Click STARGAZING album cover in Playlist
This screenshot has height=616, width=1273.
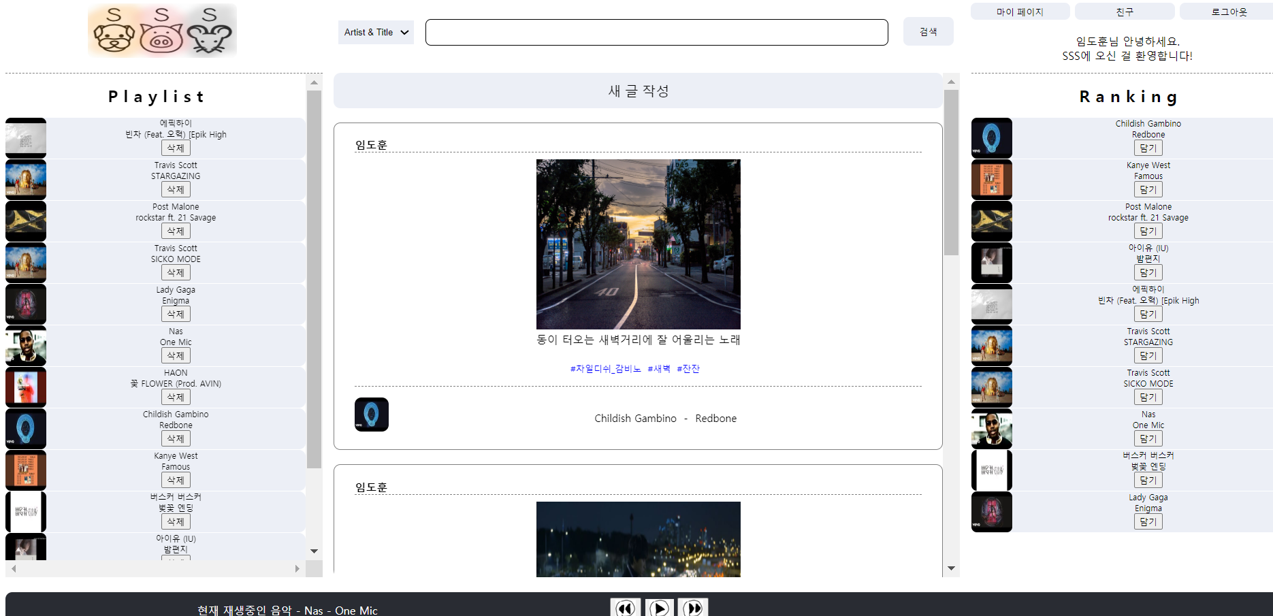tap(26, 180)
